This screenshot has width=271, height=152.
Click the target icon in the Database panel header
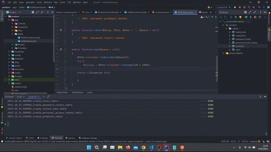pos(246,12)
